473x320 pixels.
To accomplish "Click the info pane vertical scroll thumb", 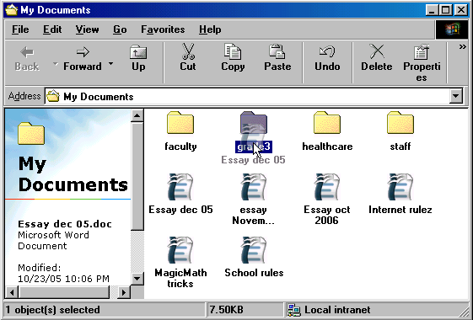I will click(137, 176).
